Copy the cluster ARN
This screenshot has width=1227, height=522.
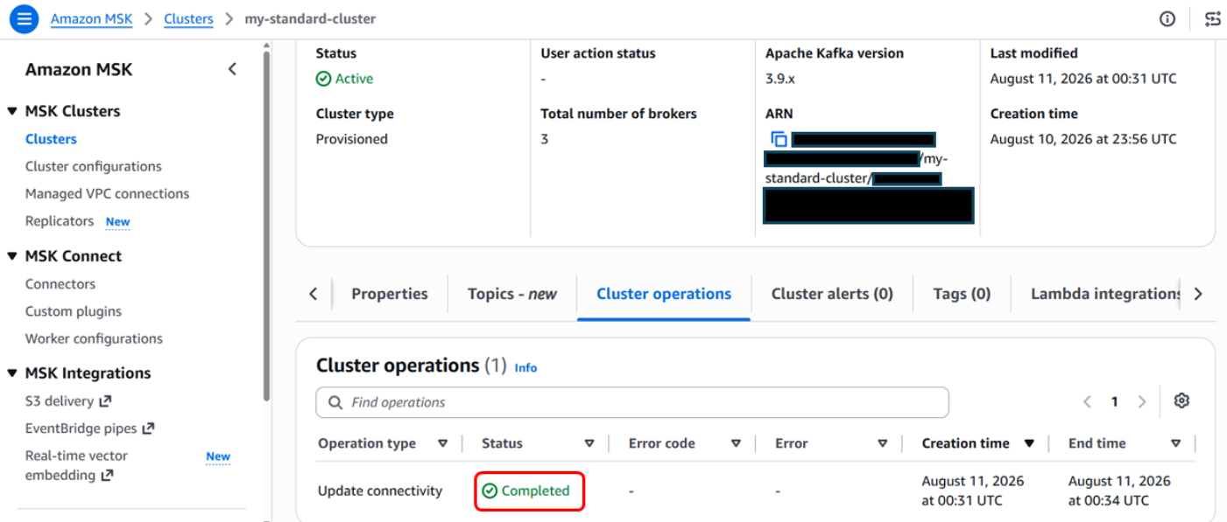(779, 139)
